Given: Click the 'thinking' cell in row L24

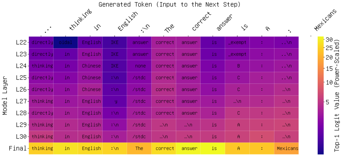Looking at the screenshot, I should point(42,66).
